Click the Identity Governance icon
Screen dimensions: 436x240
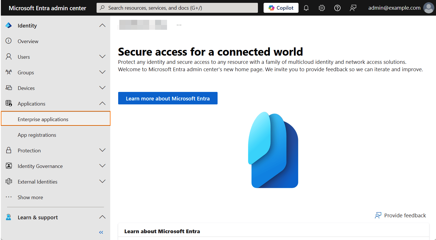(9, 166)
